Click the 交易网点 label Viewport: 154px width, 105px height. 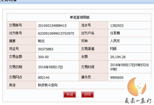(x=15, y=77)
